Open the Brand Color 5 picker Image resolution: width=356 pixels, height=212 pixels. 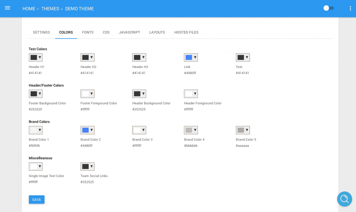click(x=243, y=130)
